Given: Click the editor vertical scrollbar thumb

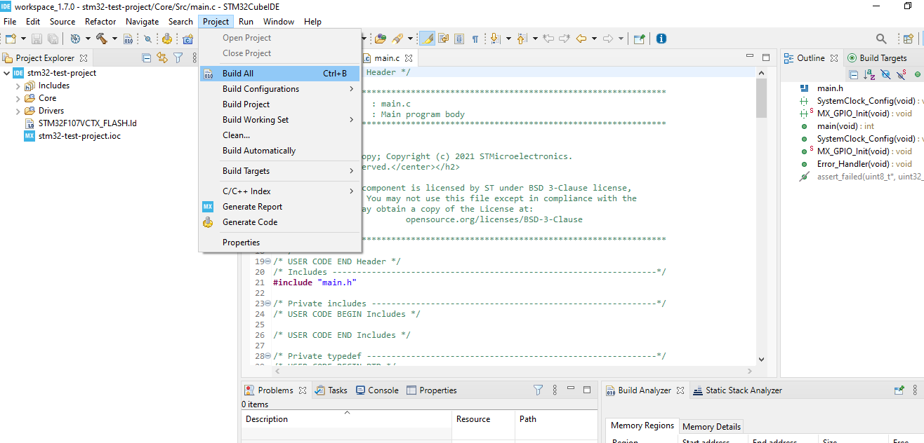Looking at the screenshot, I should click(761, 98).
